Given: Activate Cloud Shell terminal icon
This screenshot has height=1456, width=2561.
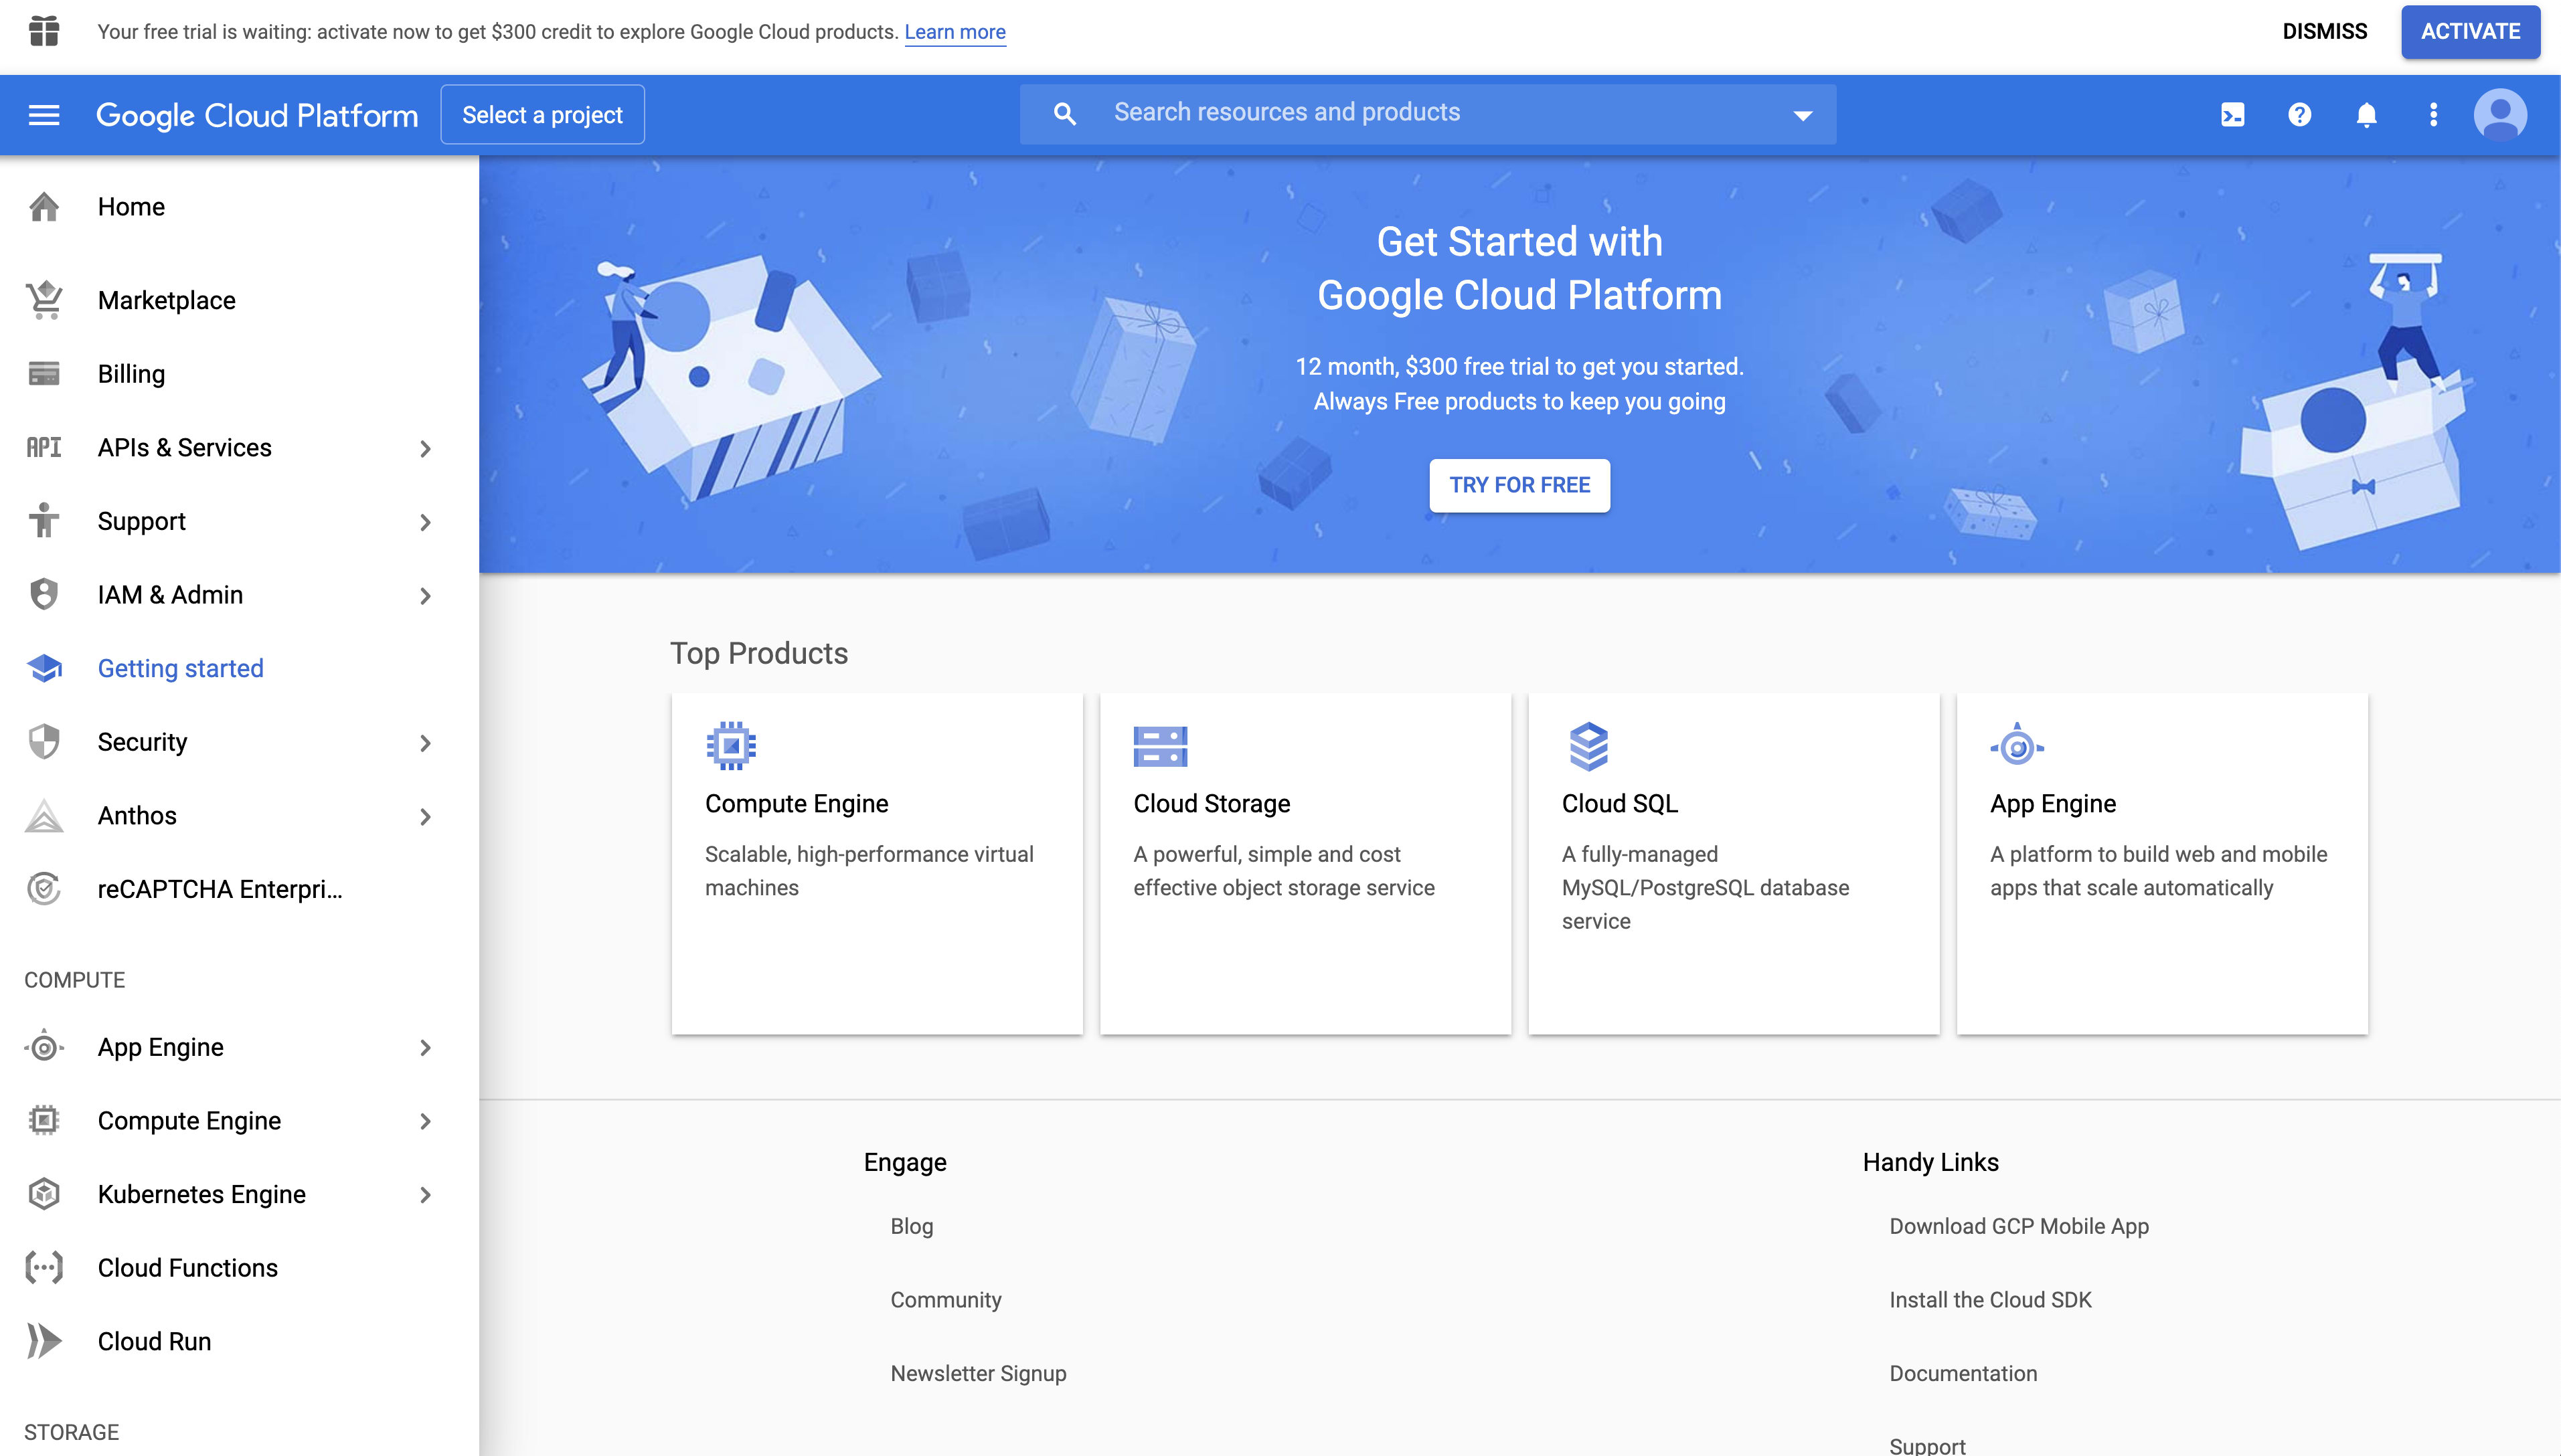Looking at the screenshot, I should coord(2232,115).
